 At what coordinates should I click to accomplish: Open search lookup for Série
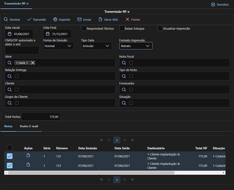tap(9, 63)
